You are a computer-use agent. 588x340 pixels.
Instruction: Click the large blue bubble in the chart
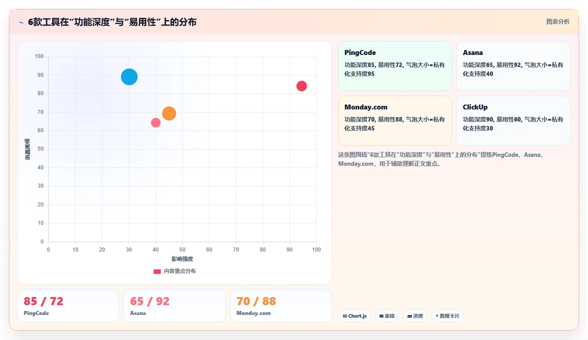click(x=129, y=77)
